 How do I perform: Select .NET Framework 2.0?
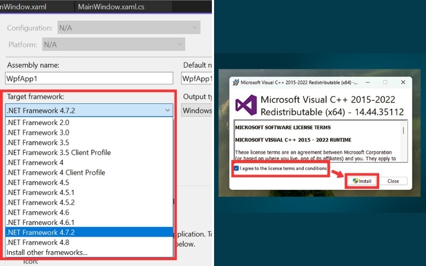89,122
